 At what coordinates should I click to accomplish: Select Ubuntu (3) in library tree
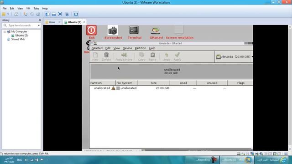tap(21, 36)
